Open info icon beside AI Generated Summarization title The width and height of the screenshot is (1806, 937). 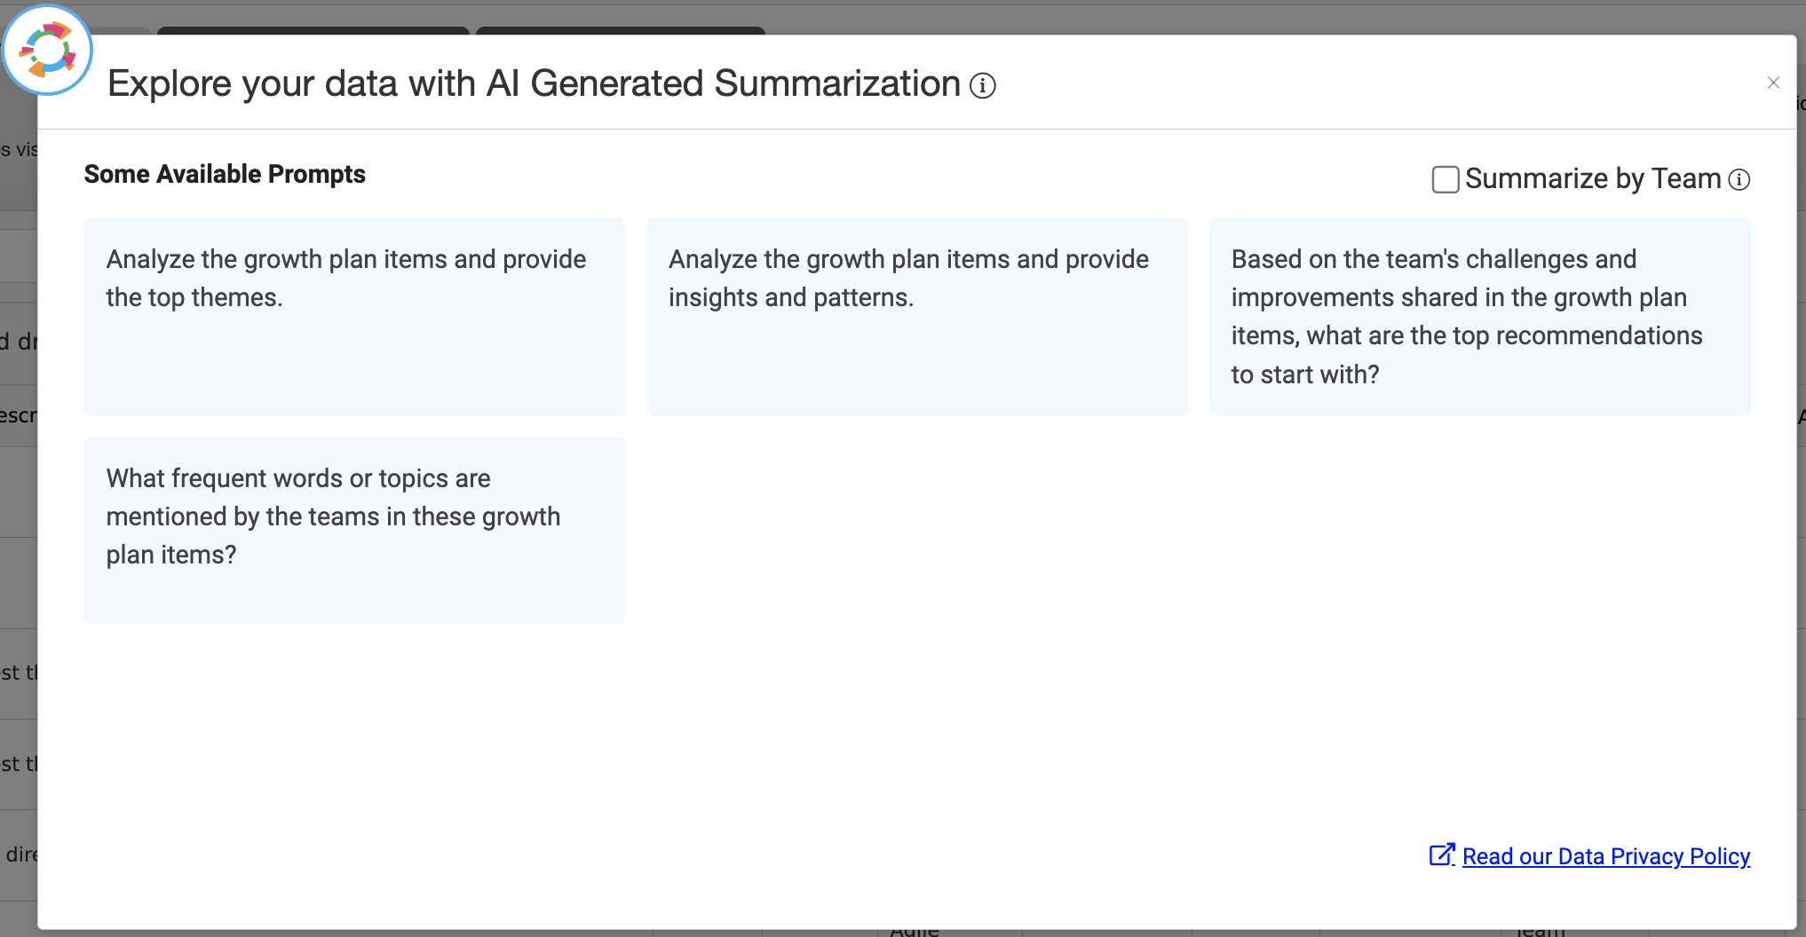[x=982, y=86]
